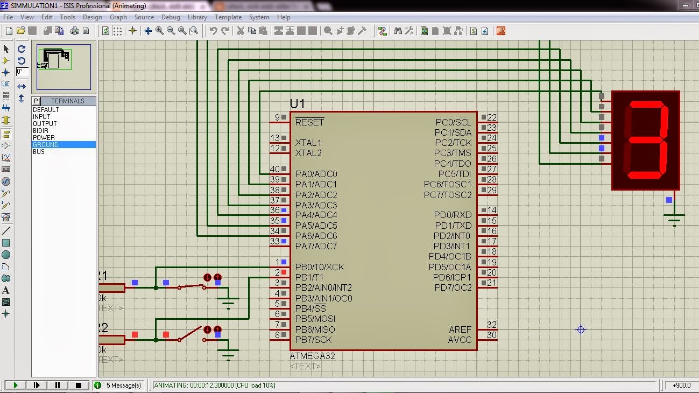This screenshot has height=393, width=699.
Task: Open the Design menu
Action: coord(93,17)
